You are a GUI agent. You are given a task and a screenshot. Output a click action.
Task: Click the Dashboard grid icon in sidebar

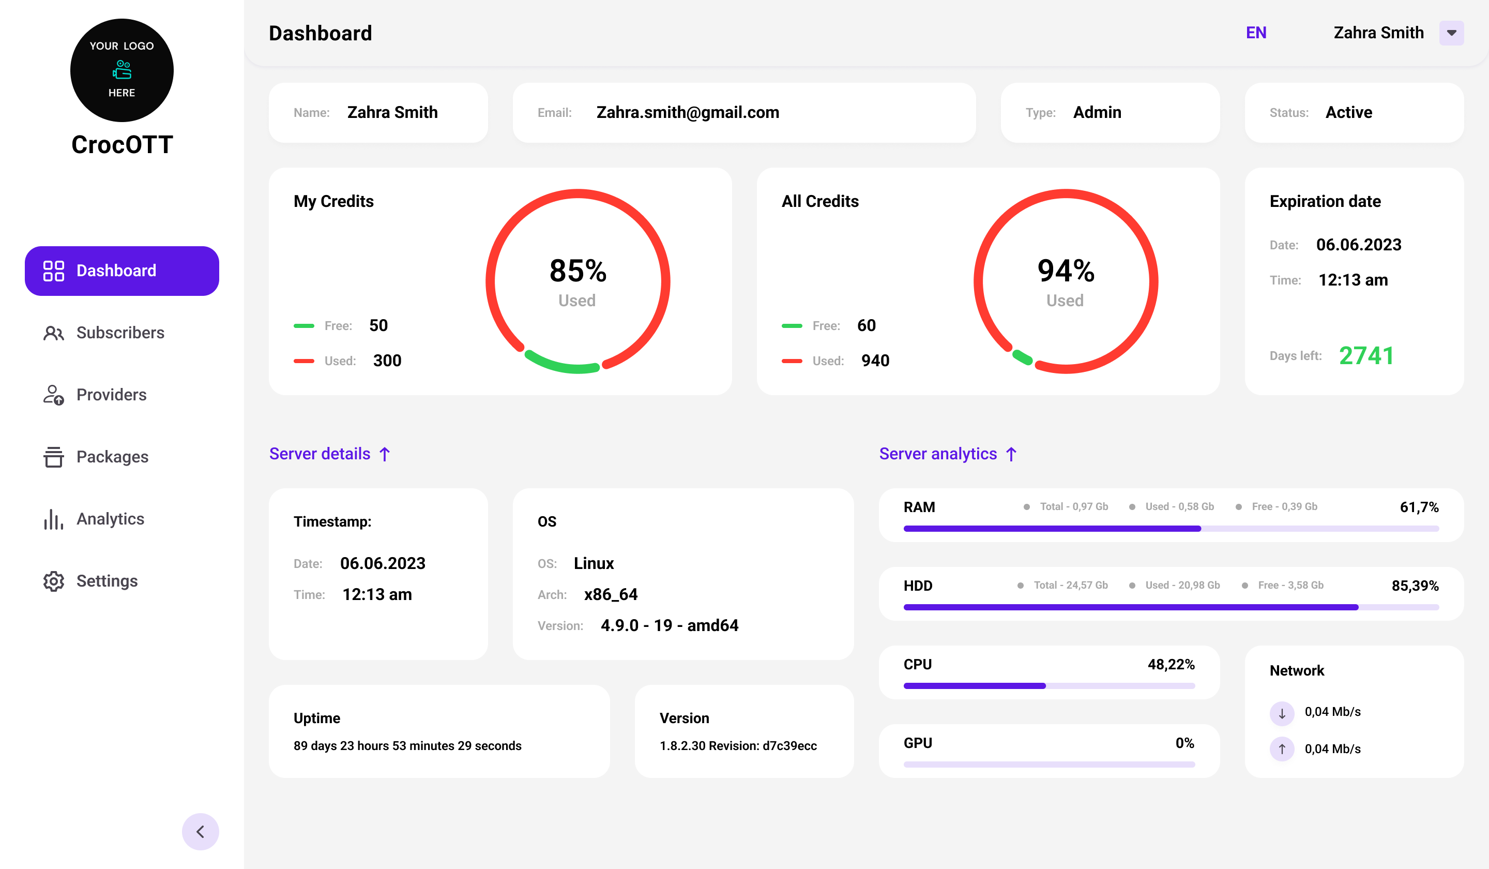pyautogui.click(x=53, y=271)
